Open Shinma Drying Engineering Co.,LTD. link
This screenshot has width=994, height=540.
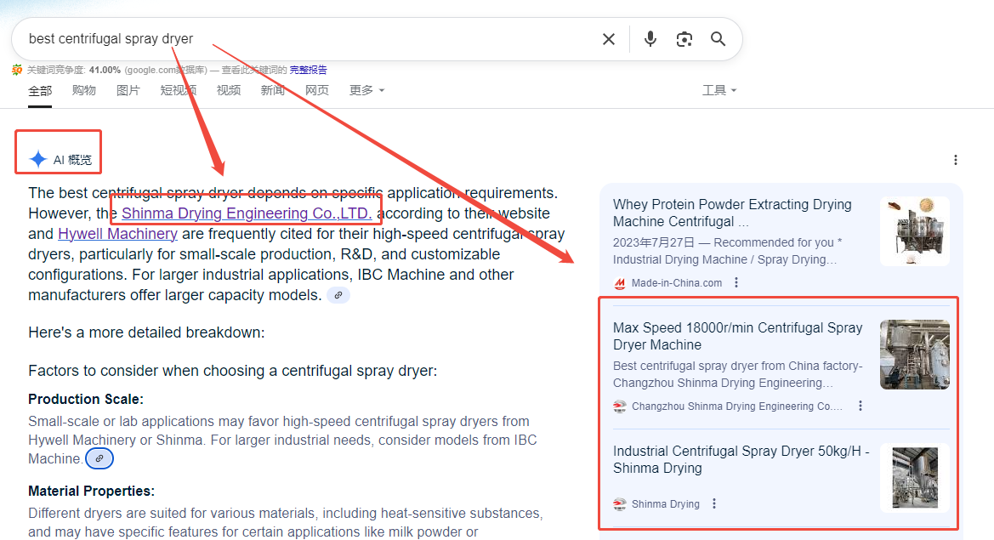coord(246,213)
